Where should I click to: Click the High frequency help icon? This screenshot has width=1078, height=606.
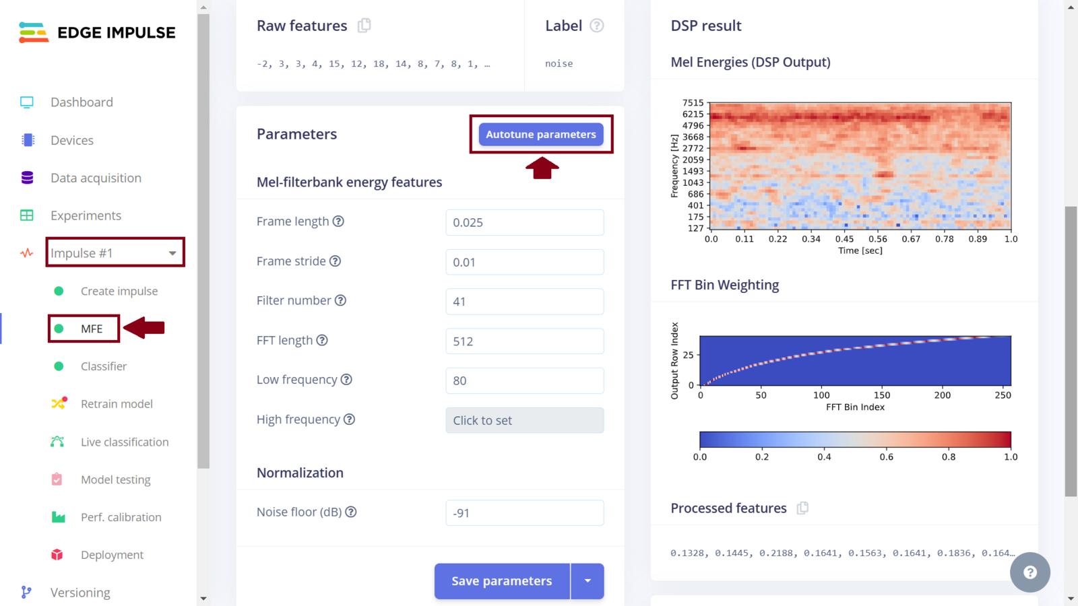(349, 419)
